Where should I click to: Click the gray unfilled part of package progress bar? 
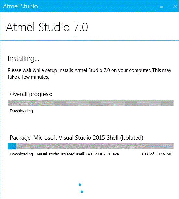coord(95,146)
